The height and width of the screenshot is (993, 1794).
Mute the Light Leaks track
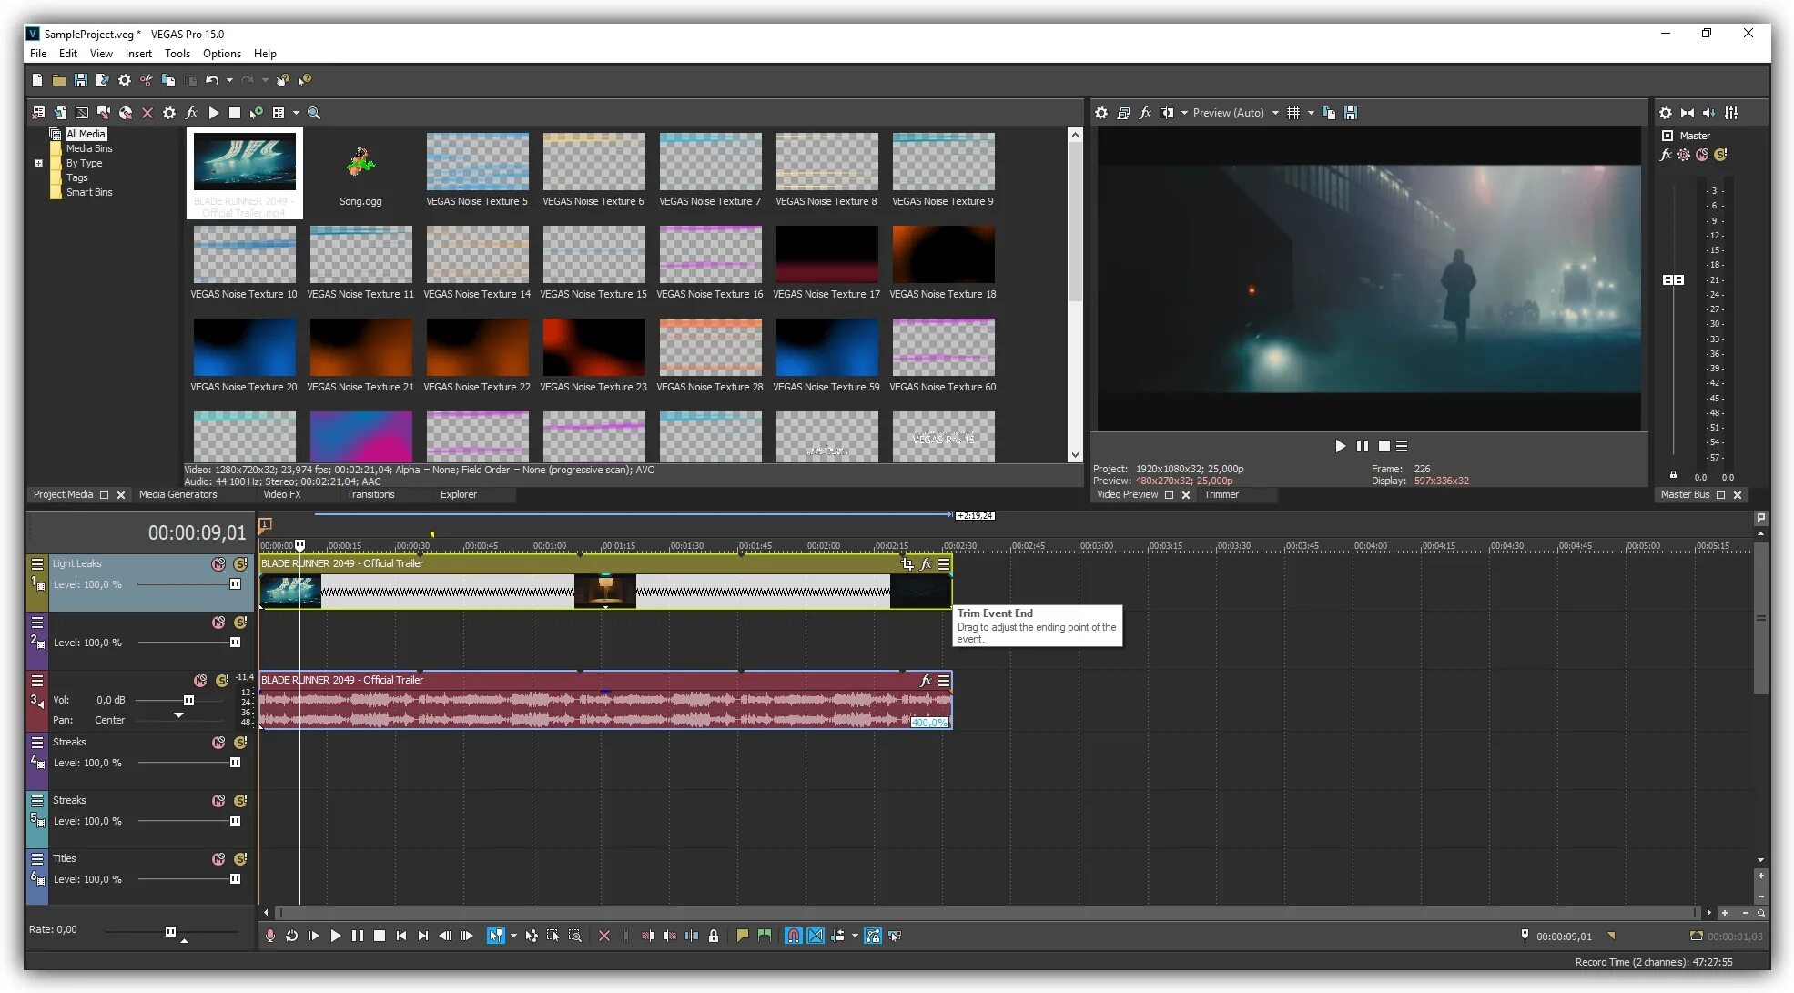[218, 564]
